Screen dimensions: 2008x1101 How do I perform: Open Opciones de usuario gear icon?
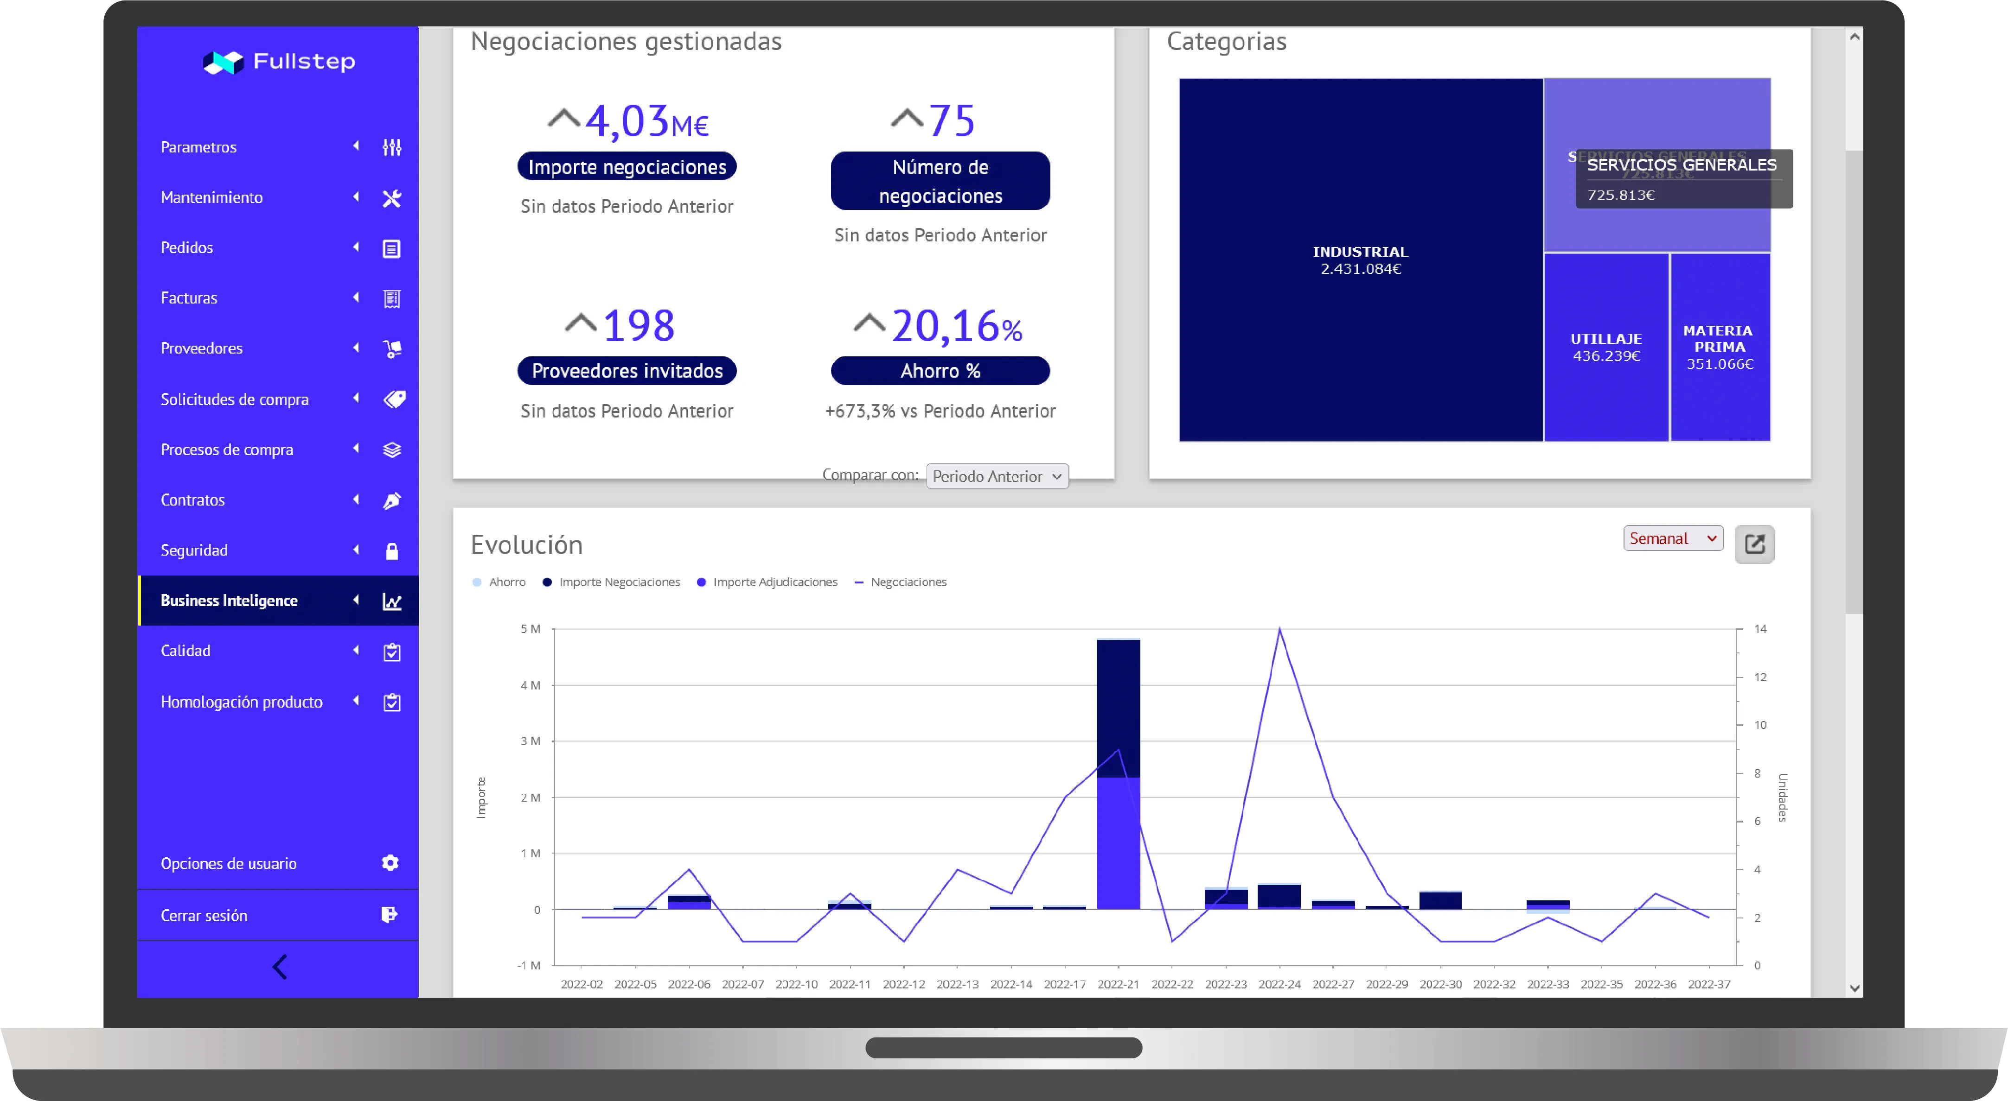point(390,863)
